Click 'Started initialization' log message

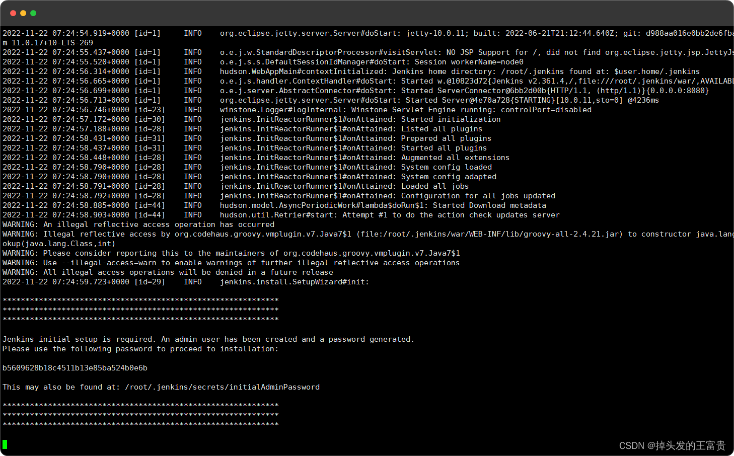coord(451,119)
